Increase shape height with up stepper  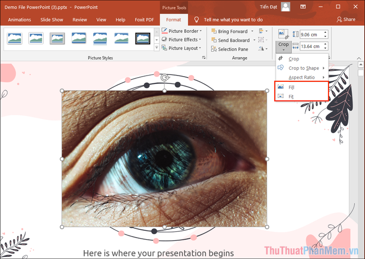click(x=325, y=33)
